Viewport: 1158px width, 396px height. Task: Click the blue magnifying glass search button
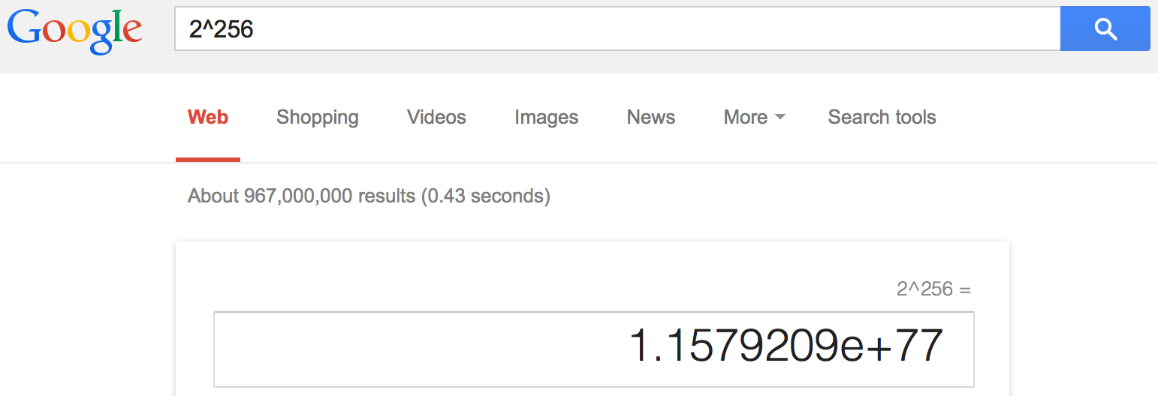[x=1105, y=29]
